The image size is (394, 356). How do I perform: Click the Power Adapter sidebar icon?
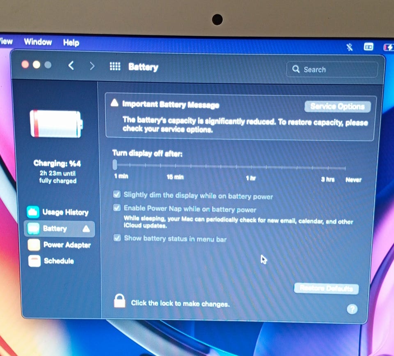click(34, 245)
